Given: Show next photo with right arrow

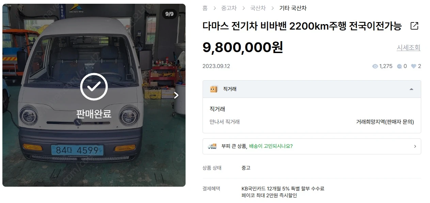Looking at the screenshot, I should click(x=176, y=95).
